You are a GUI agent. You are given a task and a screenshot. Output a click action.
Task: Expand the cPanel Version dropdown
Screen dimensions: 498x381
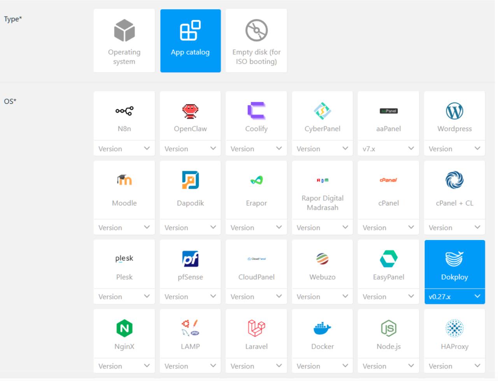pyautogui.click(x=388, y=227)
